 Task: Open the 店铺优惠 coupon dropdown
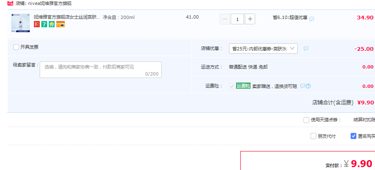263,48
